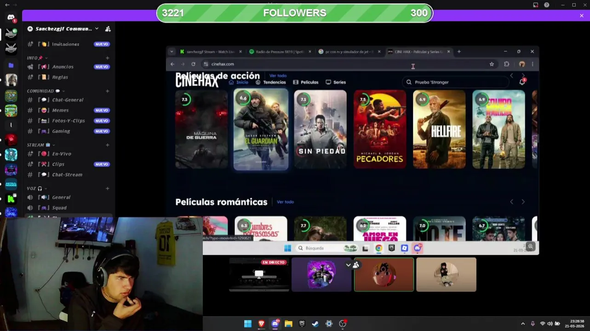Add channel to STREAM category
Image resolution: width=590 pixels, height=331 pixels.
108,145
